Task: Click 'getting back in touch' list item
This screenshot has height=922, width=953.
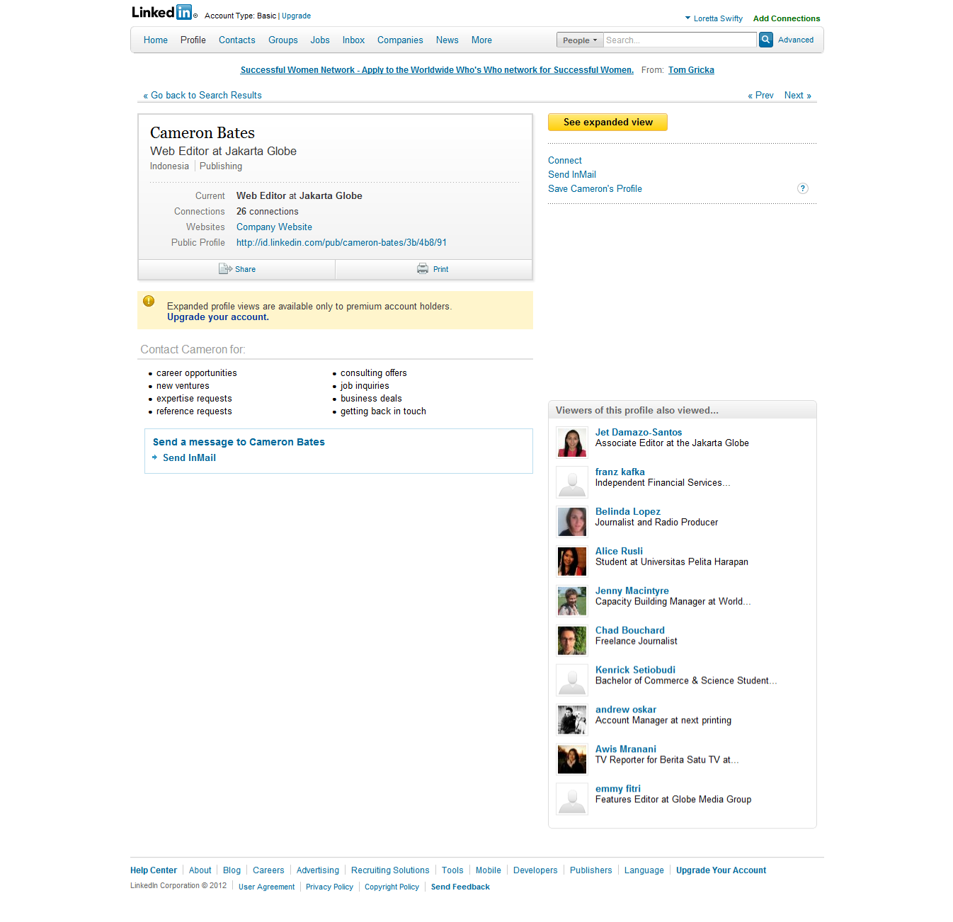Action: point(383,411)
